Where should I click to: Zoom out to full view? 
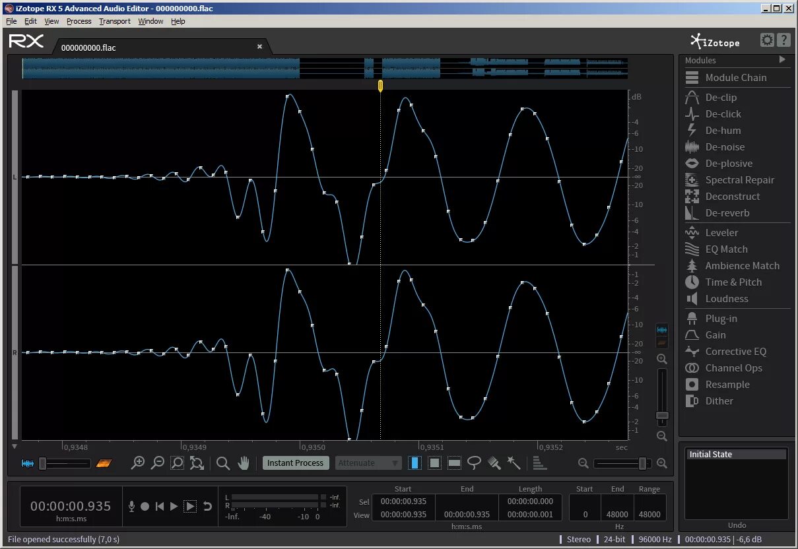click(x=197, y=463)
